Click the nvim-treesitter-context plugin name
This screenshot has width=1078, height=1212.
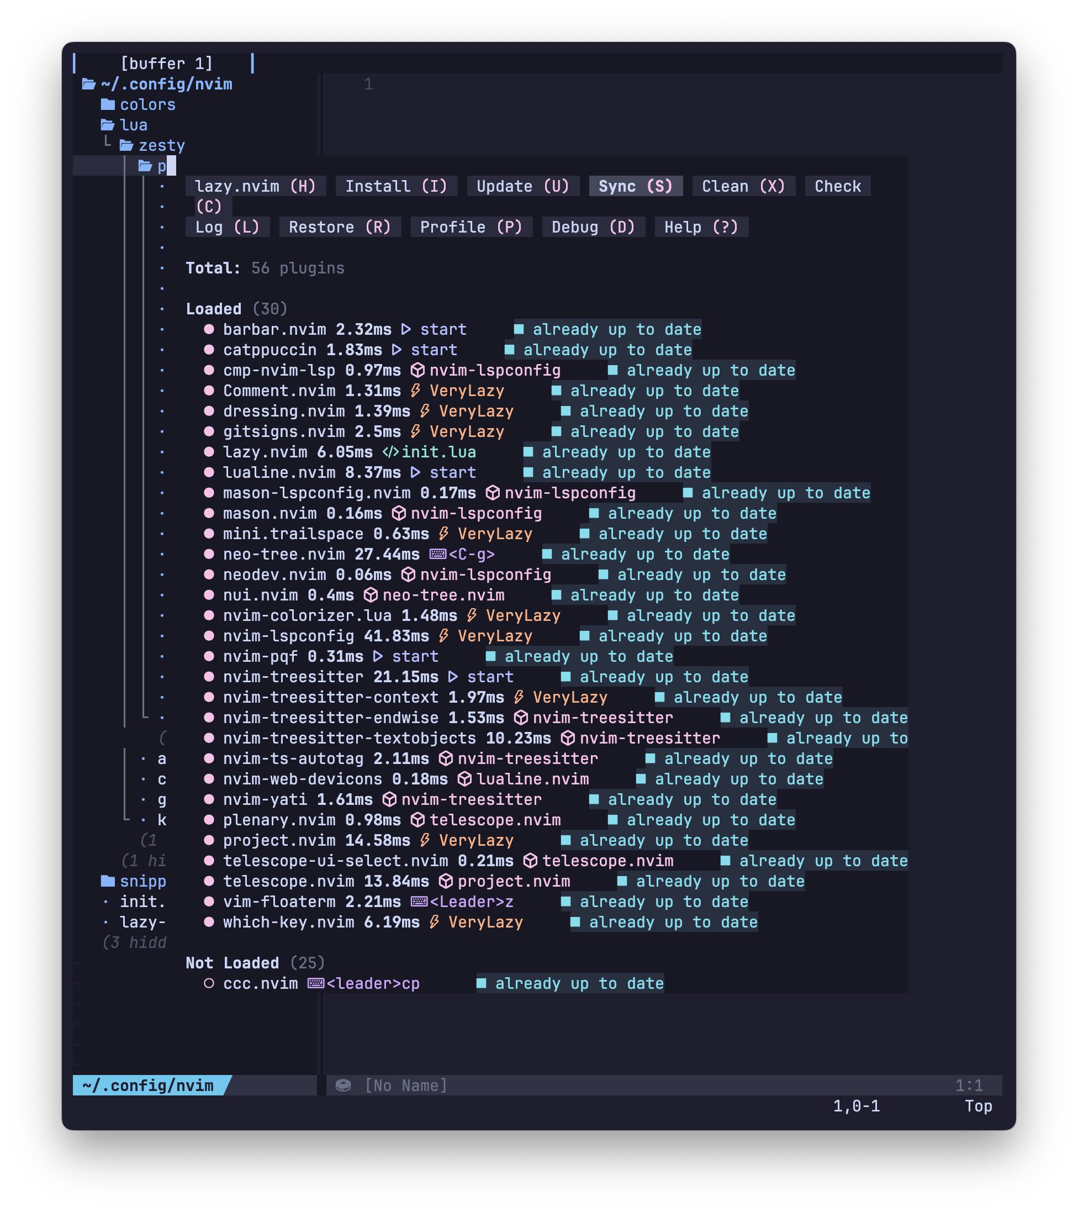point(330,697)
